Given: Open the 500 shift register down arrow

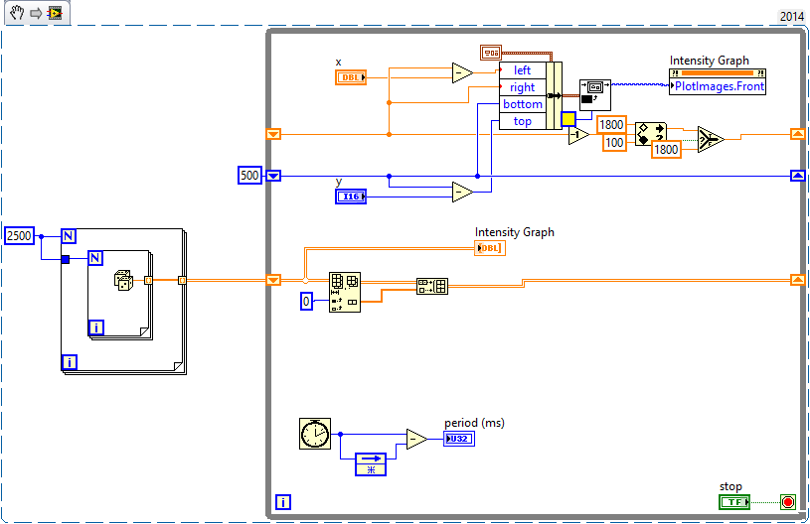Looking at the screenshot, I should [273, 176].
